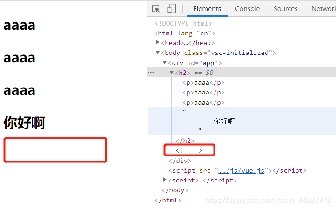The height and width of the screenshot is (209, 336).
Task: Collapse the body element node
Action: (158, 52)
